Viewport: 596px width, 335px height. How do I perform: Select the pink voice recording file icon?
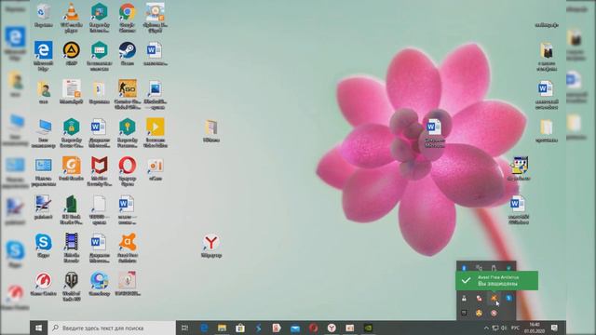click(127, 283)
